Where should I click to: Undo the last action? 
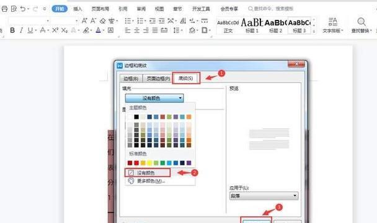point(23,9)
